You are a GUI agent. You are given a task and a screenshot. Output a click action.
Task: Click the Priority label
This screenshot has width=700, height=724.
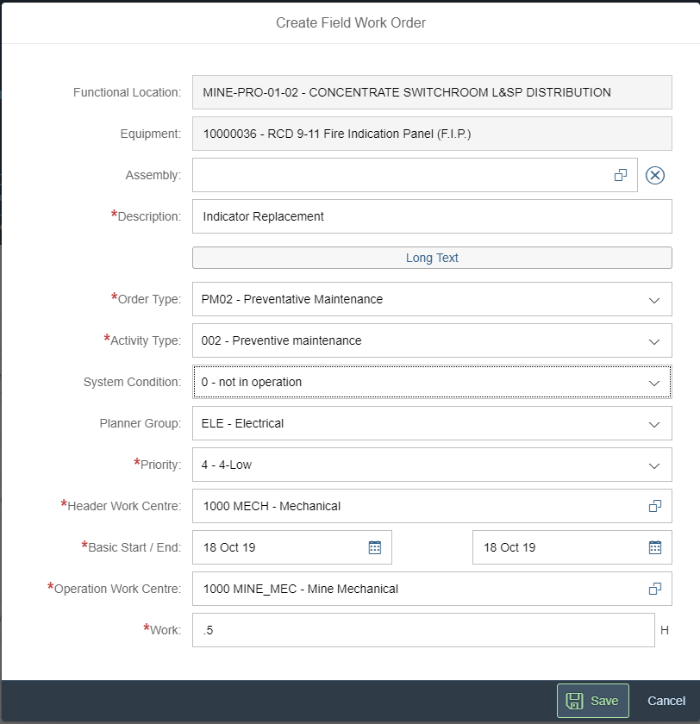click(158, 464)
